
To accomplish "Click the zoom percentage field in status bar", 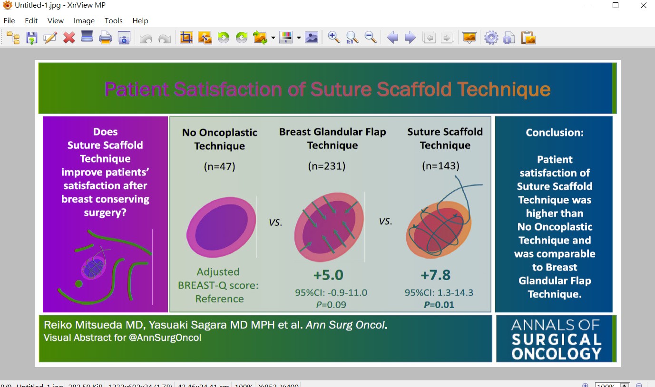I will click(x=606, y=385).
